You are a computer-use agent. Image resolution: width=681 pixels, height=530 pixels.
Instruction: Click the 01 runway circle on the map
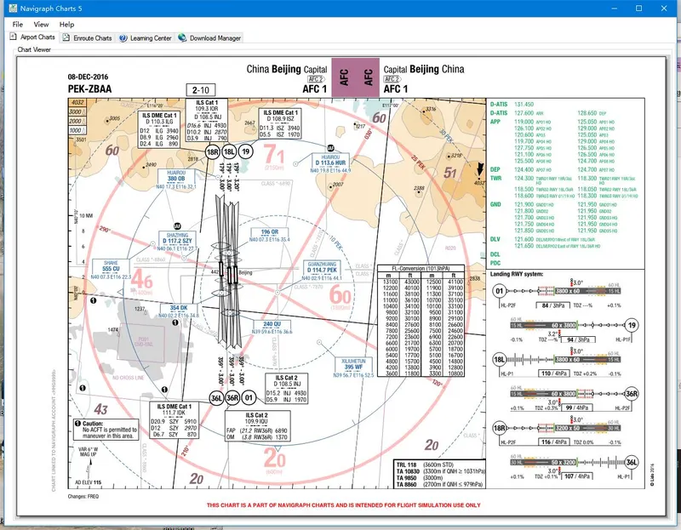tap(249, 397)
